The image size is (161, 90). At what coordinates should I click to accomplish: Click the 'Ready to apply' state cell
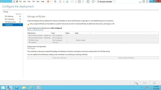[80, 40]
